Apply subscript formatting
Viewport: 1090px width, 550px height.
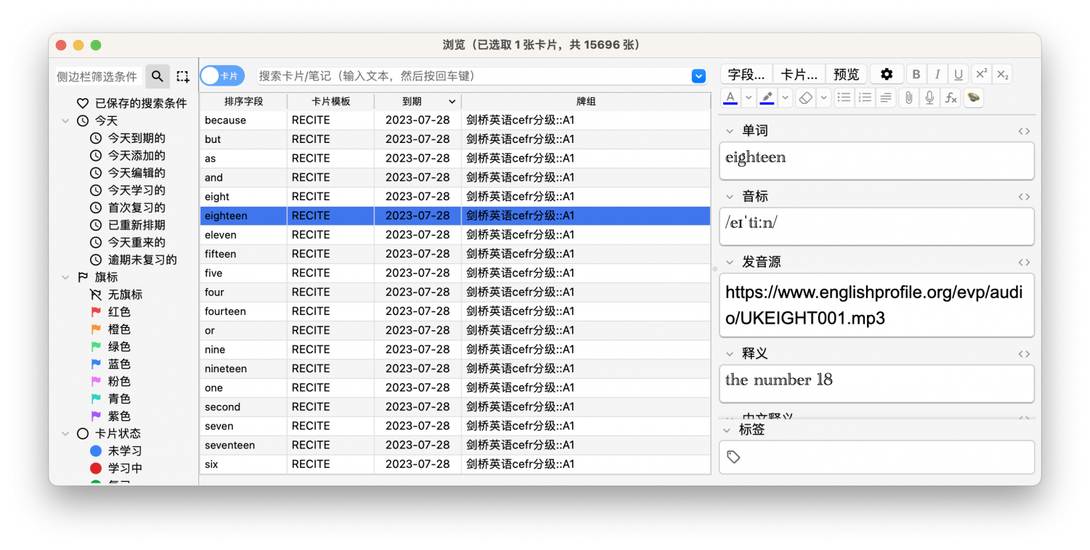[x=1002, y=74]
